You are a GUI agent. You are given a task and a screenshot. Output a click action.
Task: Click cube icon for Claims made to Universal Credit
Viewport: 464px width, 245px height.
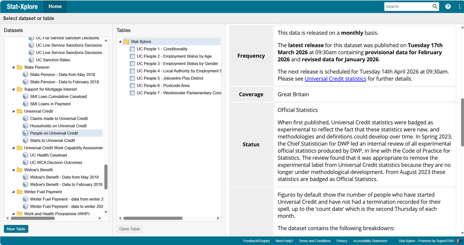coord(26,119)
